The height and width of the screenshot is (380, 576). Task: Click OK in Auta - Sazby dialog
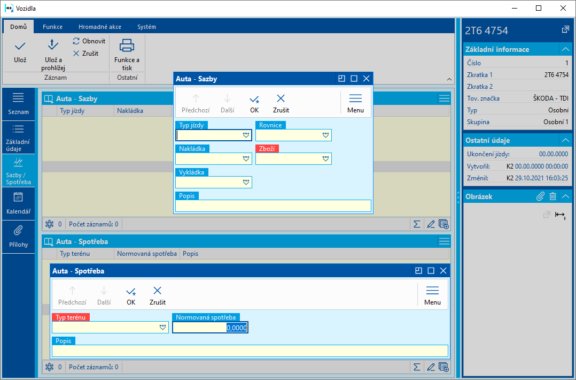point(254,103)
